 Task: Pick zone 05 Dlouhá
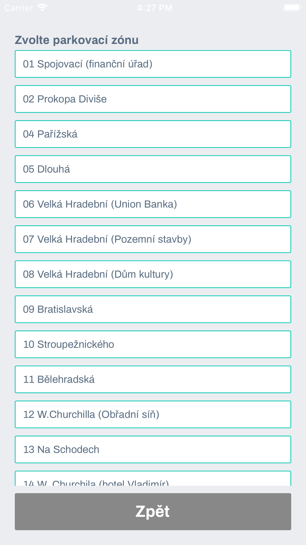tap(153, 169)
